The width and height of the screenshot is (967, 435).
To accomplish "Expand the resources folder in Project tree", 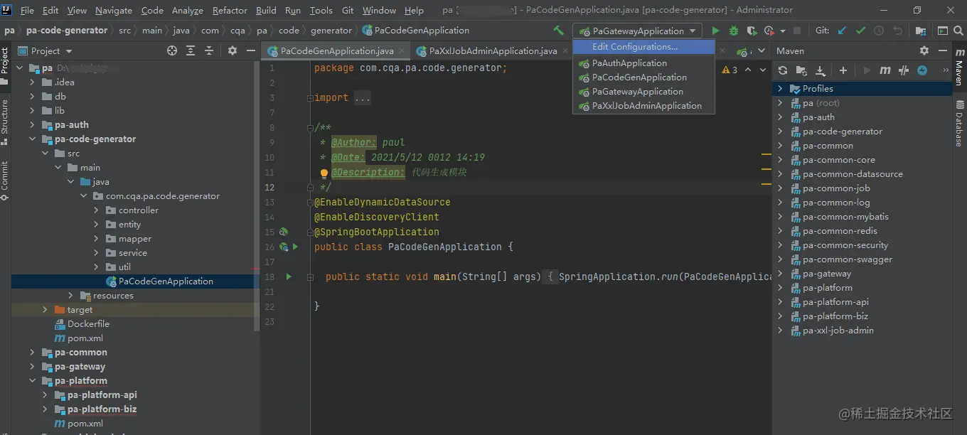I will coord(70,296).
